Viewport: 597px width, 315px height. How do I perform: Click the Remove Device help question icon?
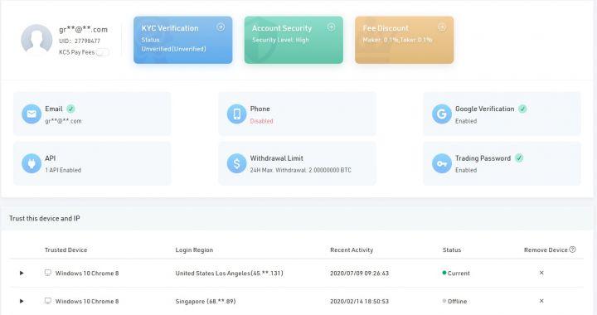pos(572,250)
